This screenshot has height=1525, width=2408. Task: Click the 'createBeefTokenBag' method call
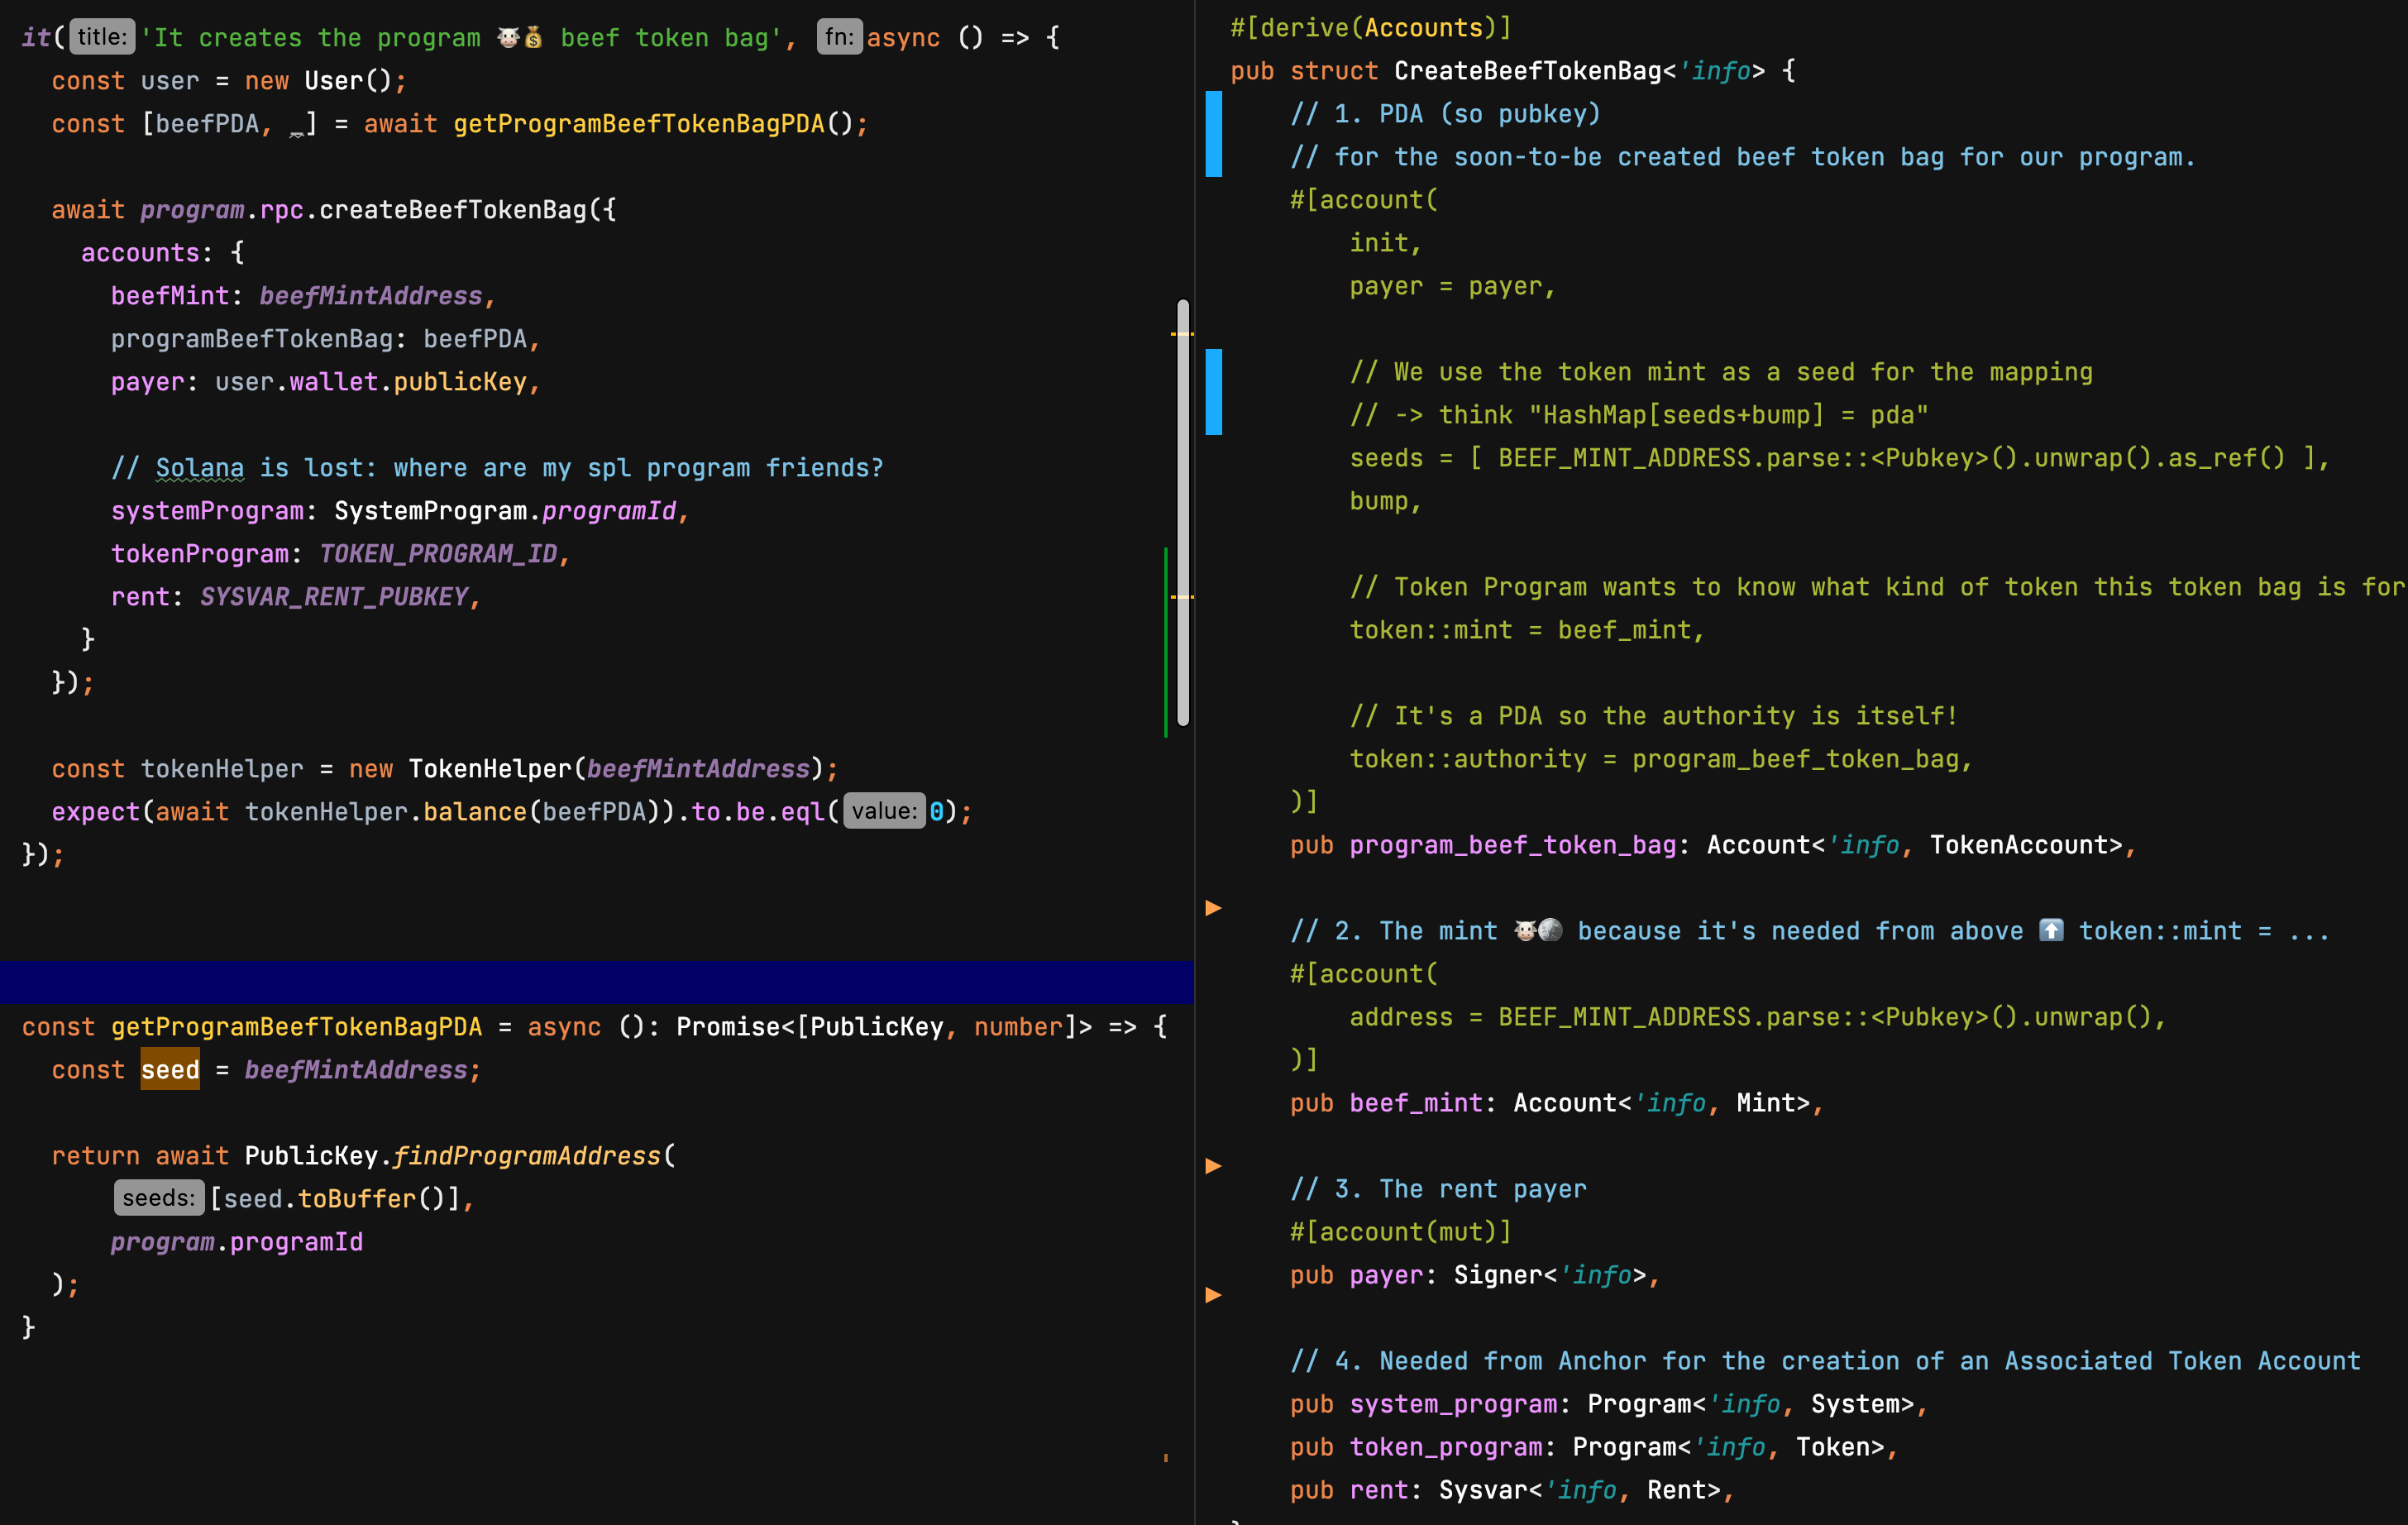point(453,210)
